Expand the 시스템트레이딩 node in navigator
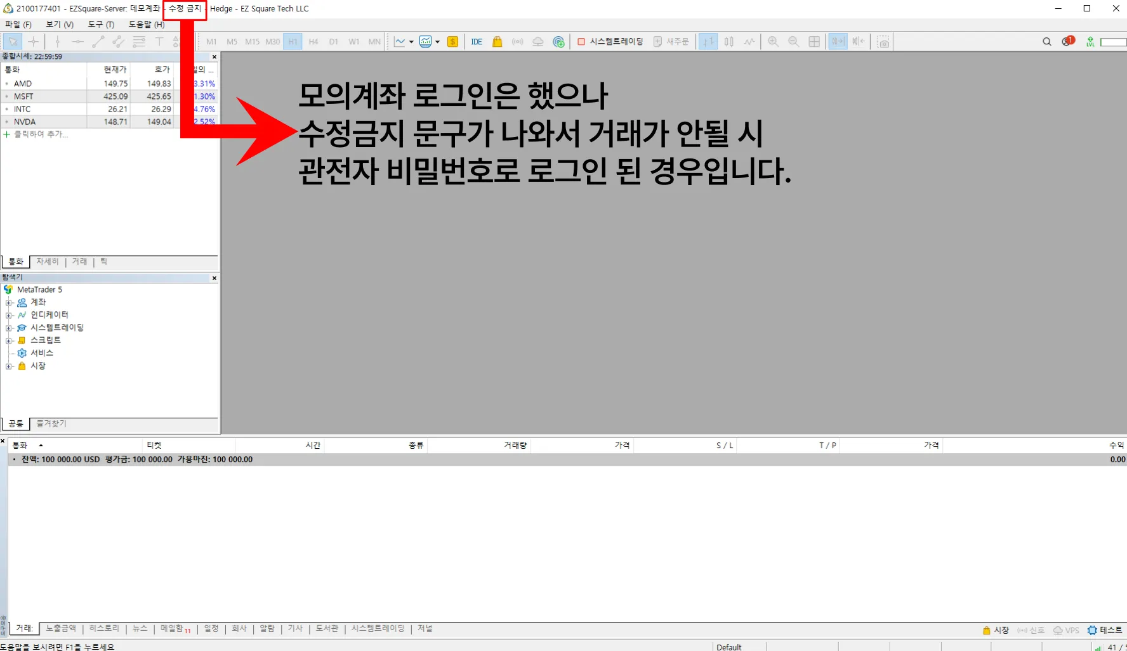Image resolution: width=1127 pixels, height=651 pixels. pyautogui.click(x=9, y=328)
